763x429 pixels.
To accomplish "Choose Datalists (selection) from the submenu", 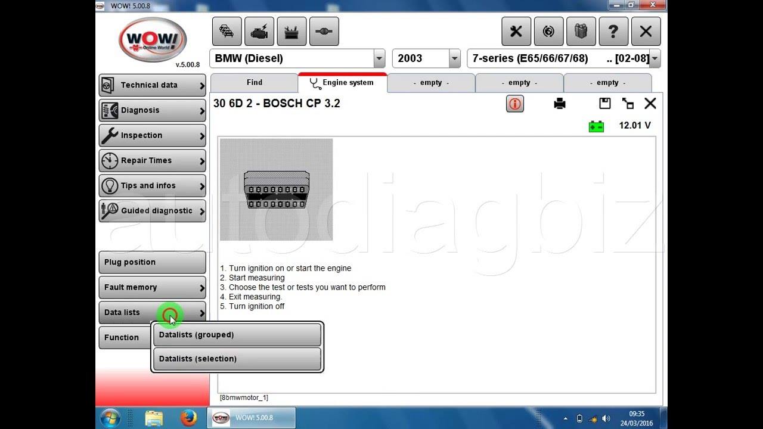I will pyautogui.click(x=237, y=359).
